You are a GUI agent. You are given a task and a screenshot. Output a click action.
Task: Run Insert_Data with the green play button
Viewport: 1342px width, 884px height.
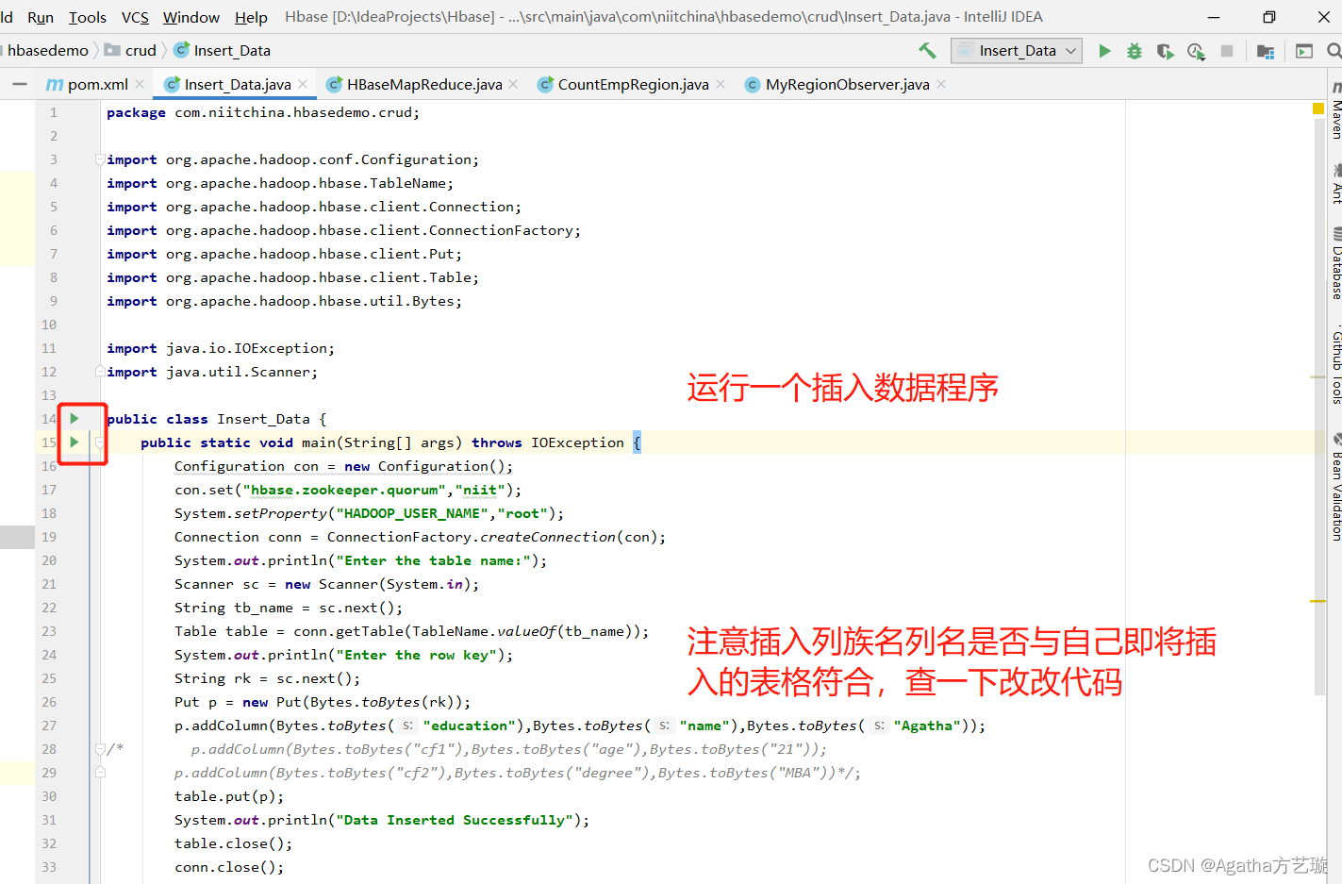pos(1104,51)
